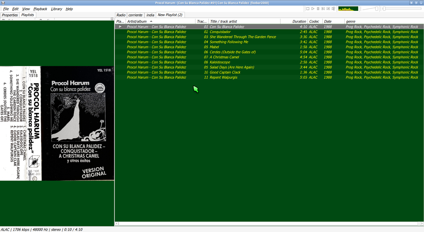Click the playlist horizontal scrollbar left arrow
The height and width of the screenshot is (232, 424).
pyautogui.click(x=117, y=223)
